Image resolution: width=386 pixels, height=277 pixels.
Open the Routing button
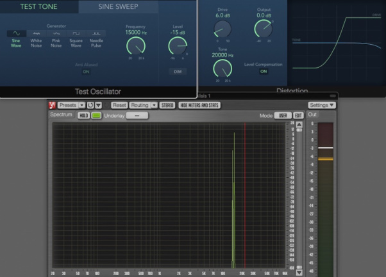pyautogui.click(x=140, y=105)
